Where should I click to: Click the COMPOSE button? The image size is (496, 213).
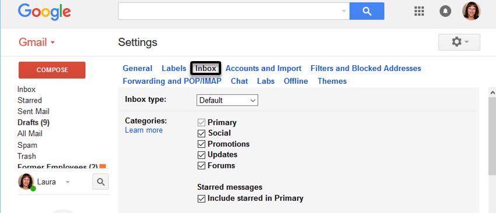click(52, 70)
